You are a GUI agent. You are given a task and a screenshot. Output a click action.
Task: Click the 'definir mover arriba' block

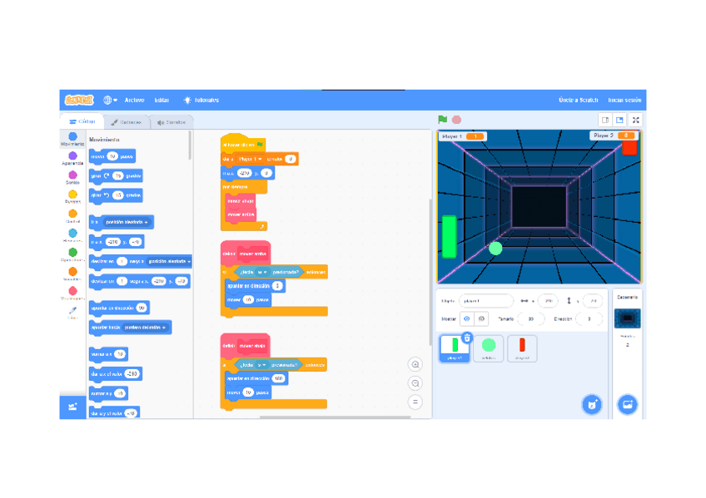pyautogui.click(x=246, y=254)
